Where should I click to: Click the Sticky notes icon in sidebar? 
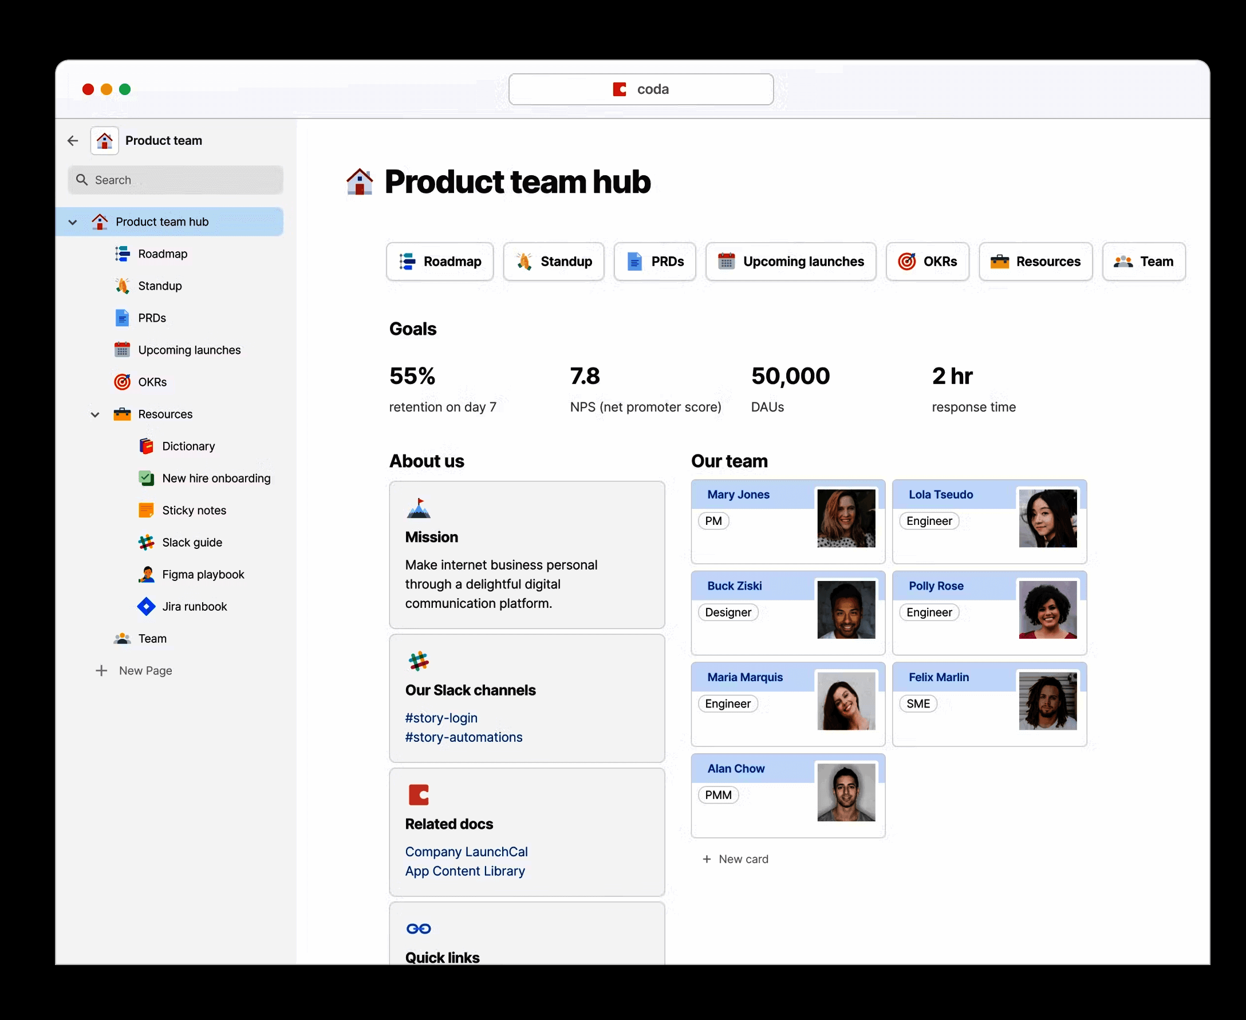click(x=147, y=510)
